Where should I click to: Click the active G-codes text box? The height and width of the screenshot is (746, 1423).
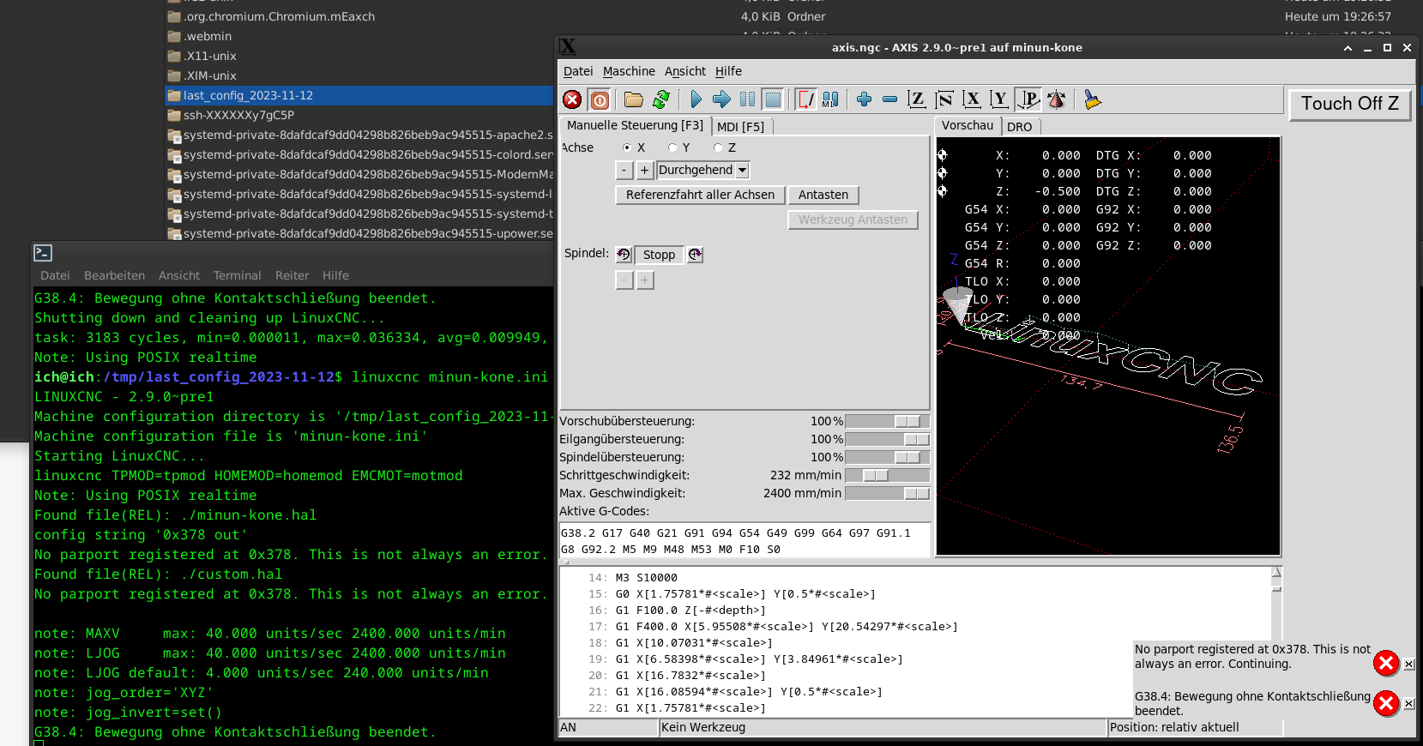[745, 540]
